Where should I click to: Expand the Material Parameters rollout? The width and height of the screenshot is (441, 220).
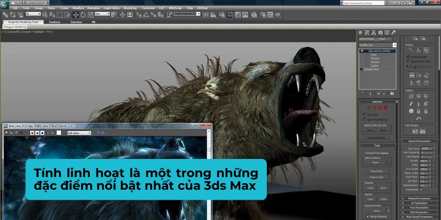[x=420, y=199]
